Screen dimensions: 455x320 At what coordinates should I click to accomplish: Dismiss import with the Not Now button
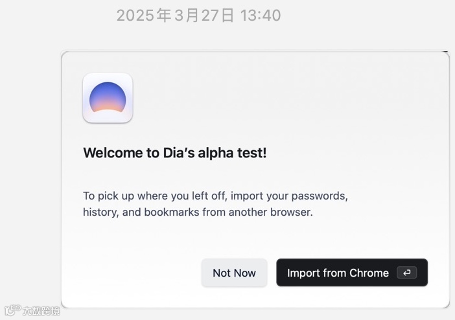click(234, 273)
